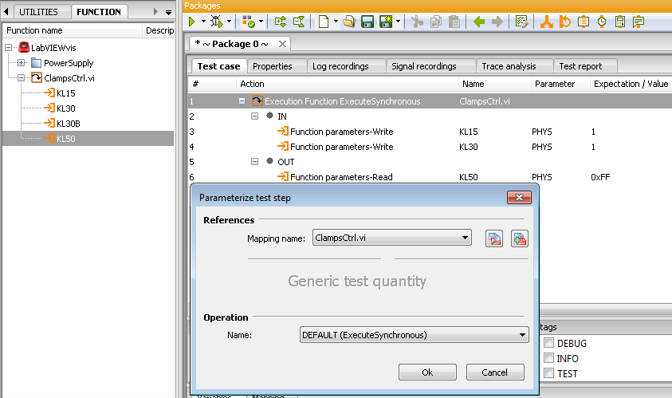Click the search mapping icon in dialog
The height and width of the screenshot is (398, 672).
(x=494, y=238)
